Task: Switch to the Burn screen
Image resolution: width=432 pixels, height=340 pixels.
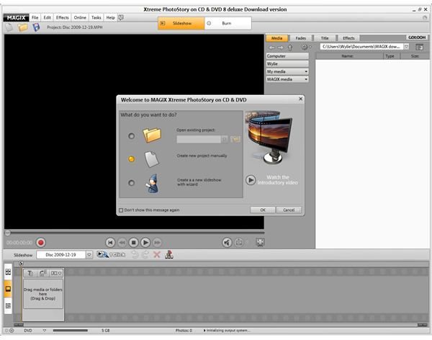Action: [x=228, y=23]
